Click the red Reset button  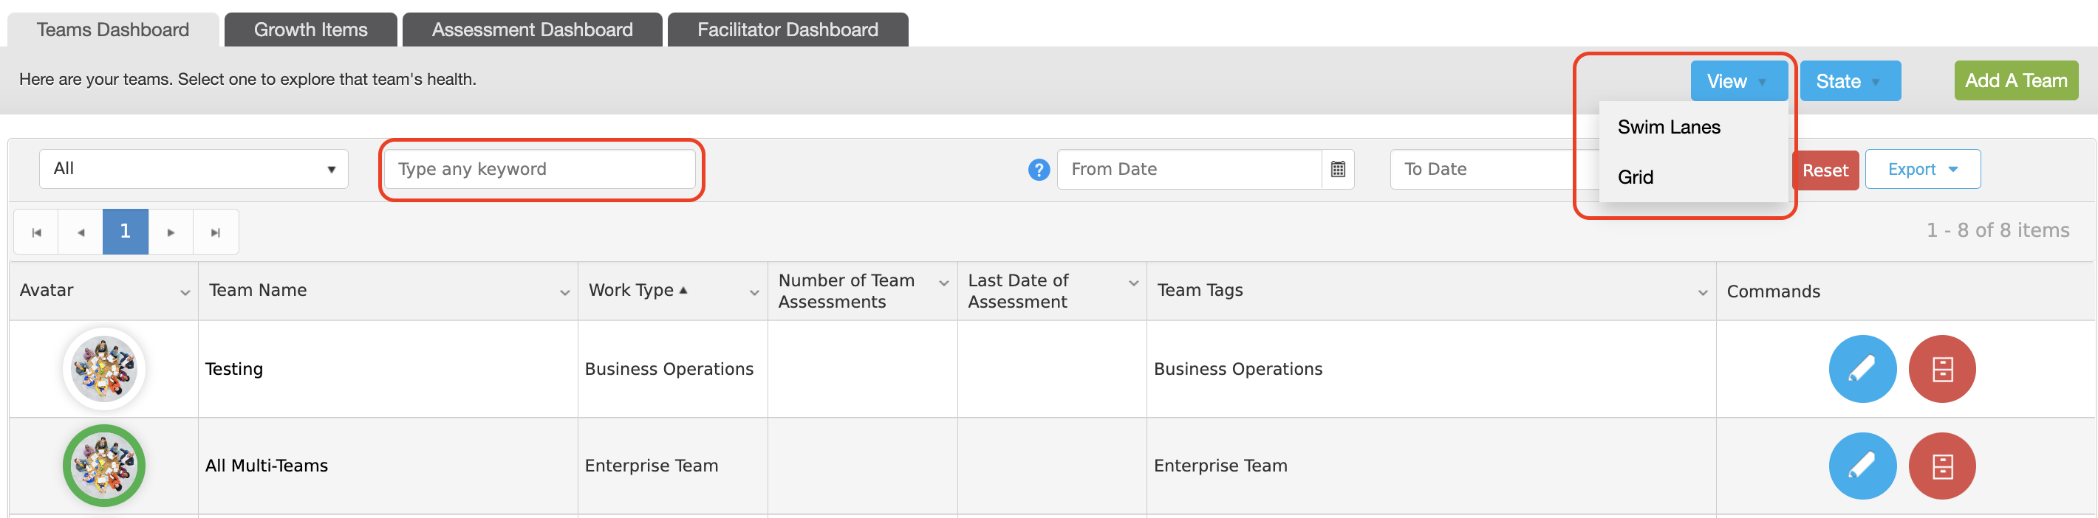[x=1825, y=170]
